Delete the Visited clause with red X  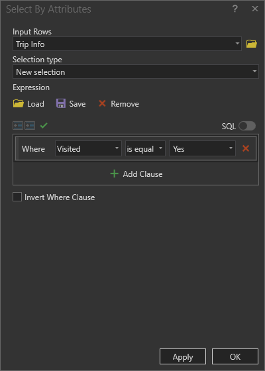tap(246, 148)
